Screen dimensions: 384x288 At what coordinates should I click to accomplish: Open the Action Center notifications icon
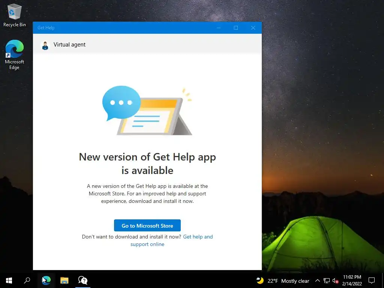(x=372, y=280)
